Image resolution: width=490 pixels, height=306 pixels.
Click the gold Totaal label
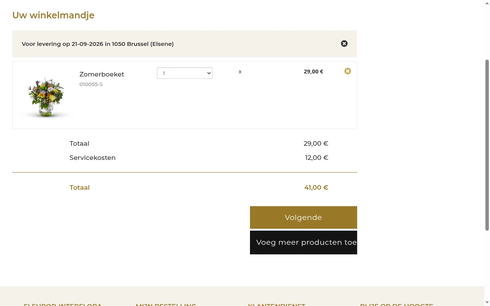[80, 187]
